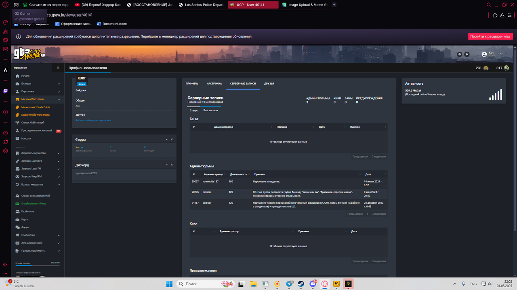The image size is (517, 290).
Task: Expand the Бизнесы sidebar menu
Action: (x=38, y=83)
